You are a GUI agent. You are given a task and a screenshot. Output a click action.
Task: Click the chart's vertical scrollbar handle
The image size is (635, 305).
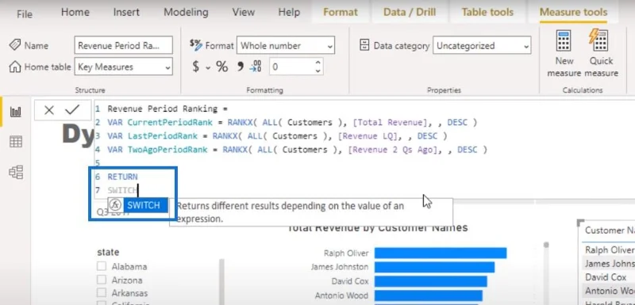pyautogui.click(x=546, y=245)
